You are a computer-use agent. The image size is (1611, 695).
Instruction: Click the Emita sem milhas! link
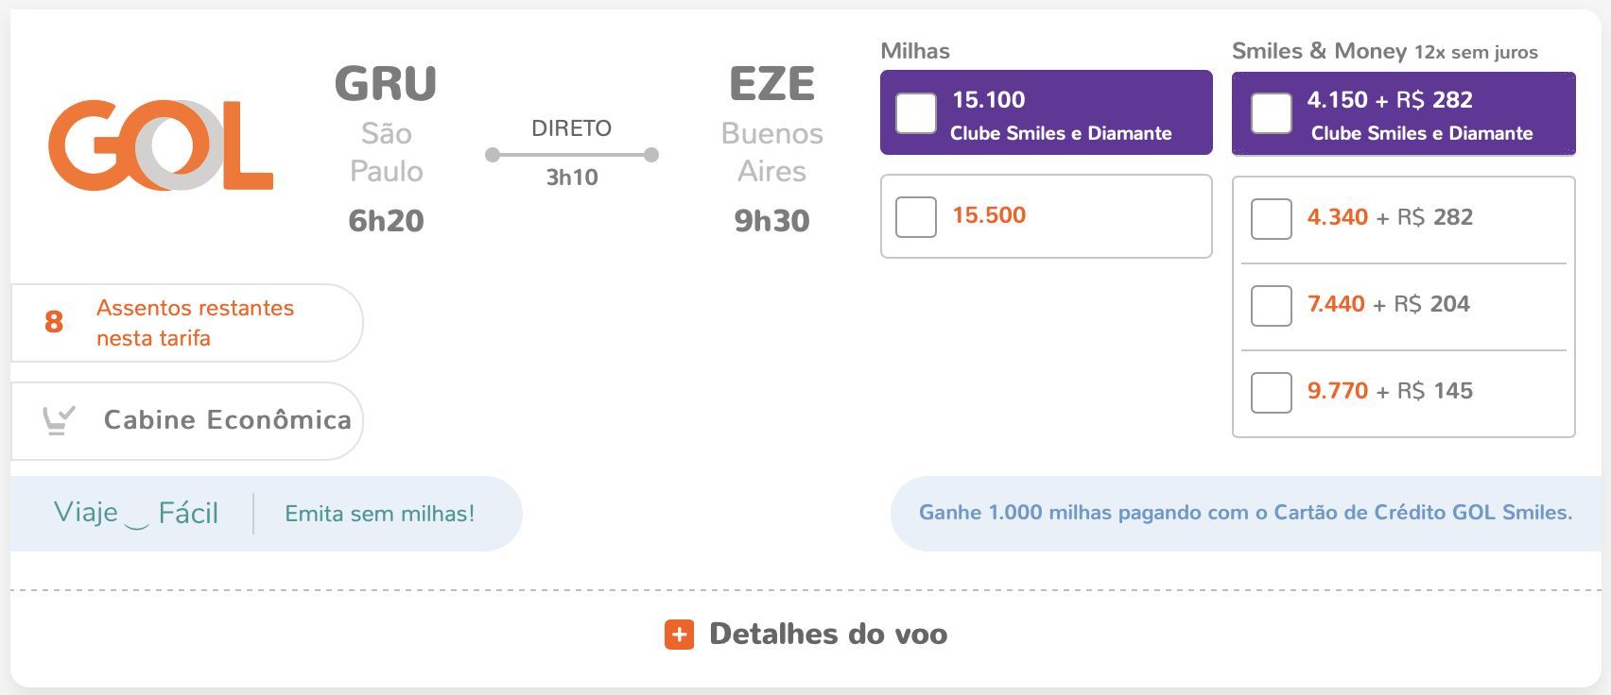[x=380, y=514]
